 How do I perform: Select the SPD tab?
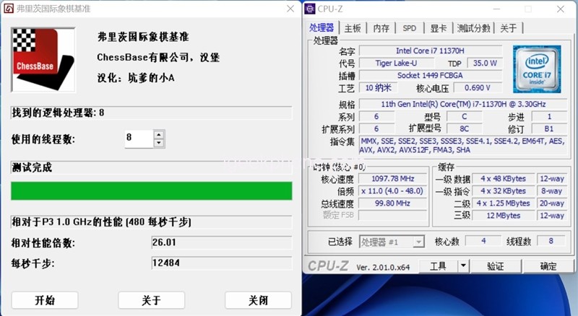(x=410, y=28)
